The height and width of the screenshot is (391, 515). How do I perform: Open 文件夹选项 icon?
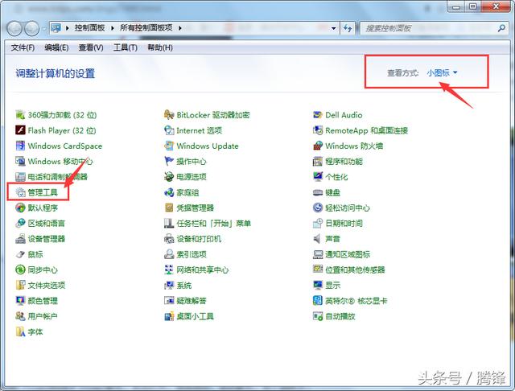[20, 286]
